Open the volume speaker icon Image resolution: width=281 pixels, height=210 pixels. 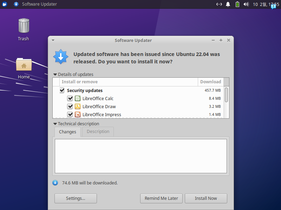click(246, 4)
